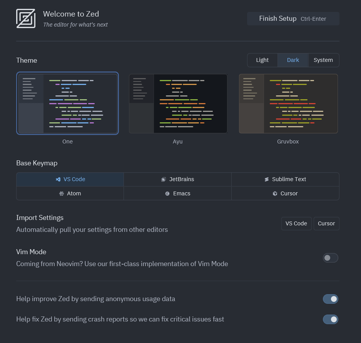Select the Cursor keymap icon
This screenshot has height=343, width=361.
click(275, 193)
